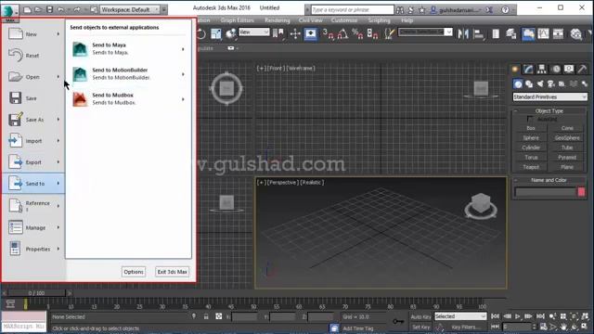The image size is (594, 334).
Task: Choose Save in the application menu
Action: coord(33,98)
